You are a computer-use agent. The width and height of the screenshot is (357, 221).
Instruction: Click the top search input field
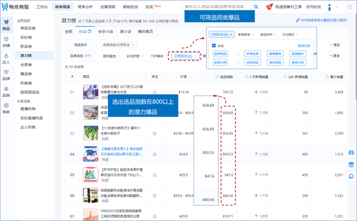[216, 7]
